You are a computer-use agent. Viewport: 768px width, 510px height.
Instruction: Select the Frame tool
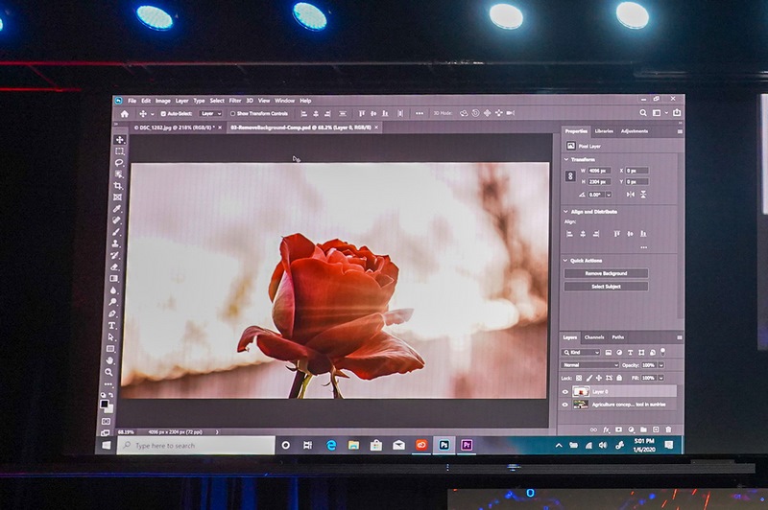[x=117, y=197]
